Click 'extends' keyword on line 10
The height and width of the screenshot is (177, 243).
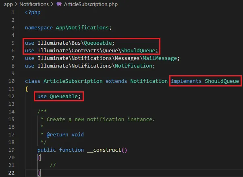pos(116,81)
